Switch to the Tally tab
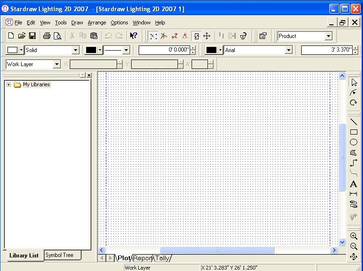Screen dimensions: 363x271 pos(163,258)
